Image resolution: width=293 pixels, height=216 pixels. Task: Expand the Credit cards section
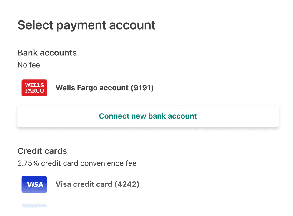click(42, 151)
